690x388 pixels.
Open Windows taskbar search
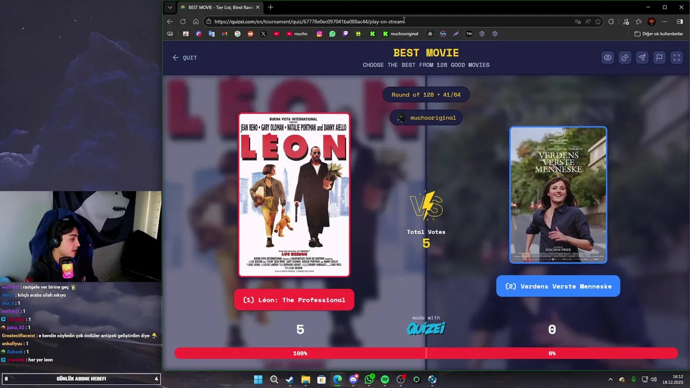click(274, 379)
